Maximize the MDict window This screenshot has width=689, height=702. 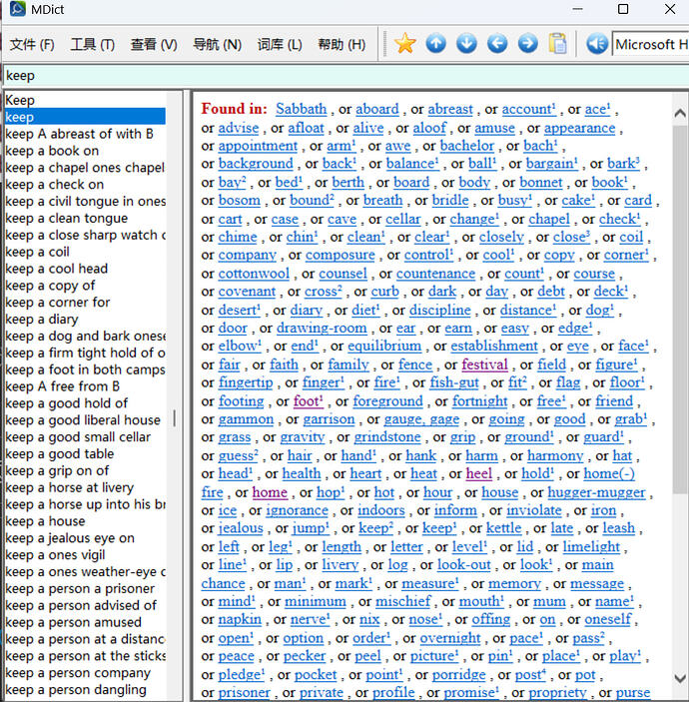[x=623, y=9]
